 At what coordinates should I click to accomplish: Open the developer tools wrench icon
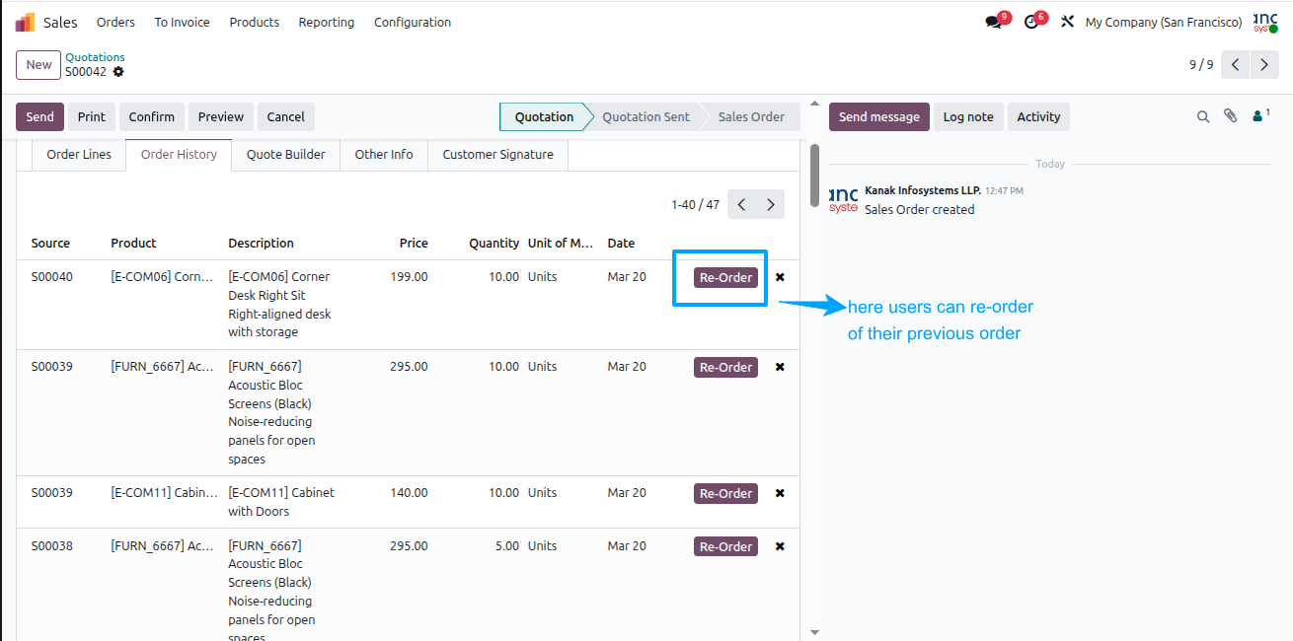[x=1067, y=22]
